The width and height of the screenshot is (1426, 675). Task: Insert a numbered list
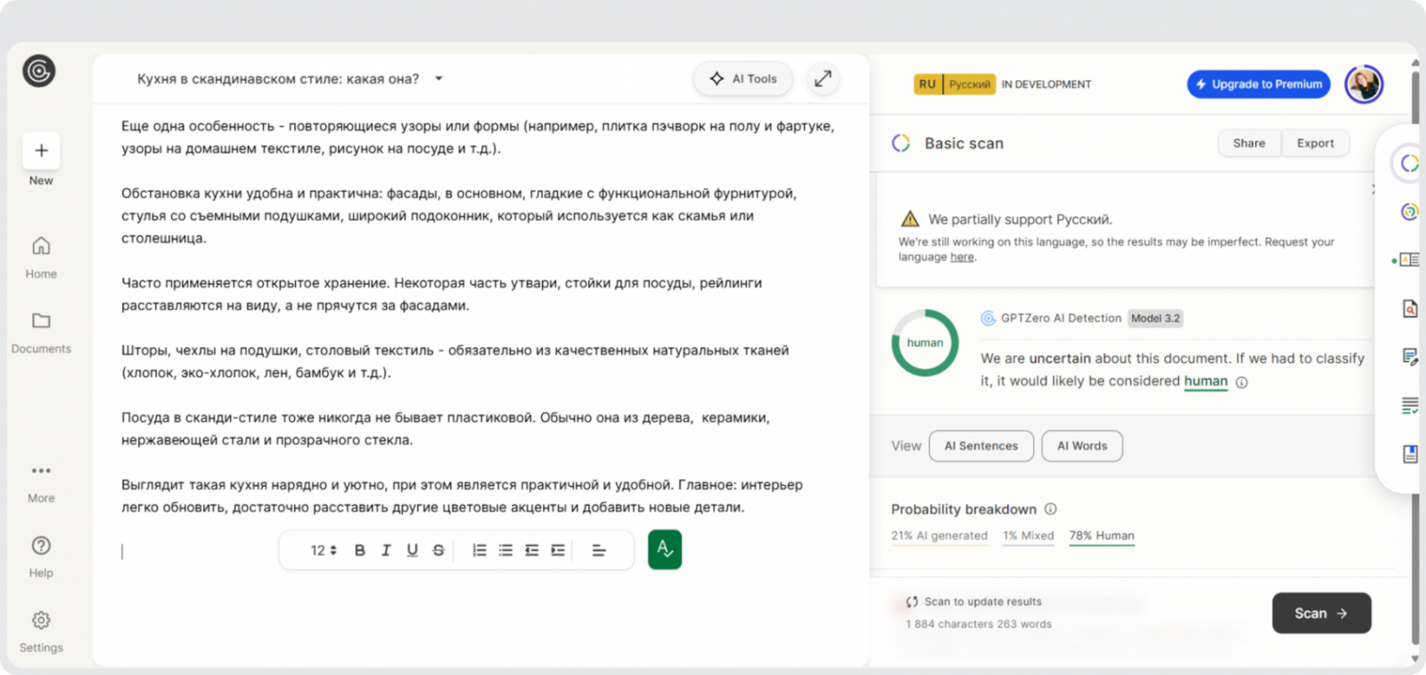coord(479,550)
